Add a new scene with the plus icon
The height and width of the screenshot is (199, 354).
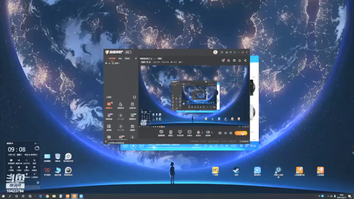(x=136, y=58)
